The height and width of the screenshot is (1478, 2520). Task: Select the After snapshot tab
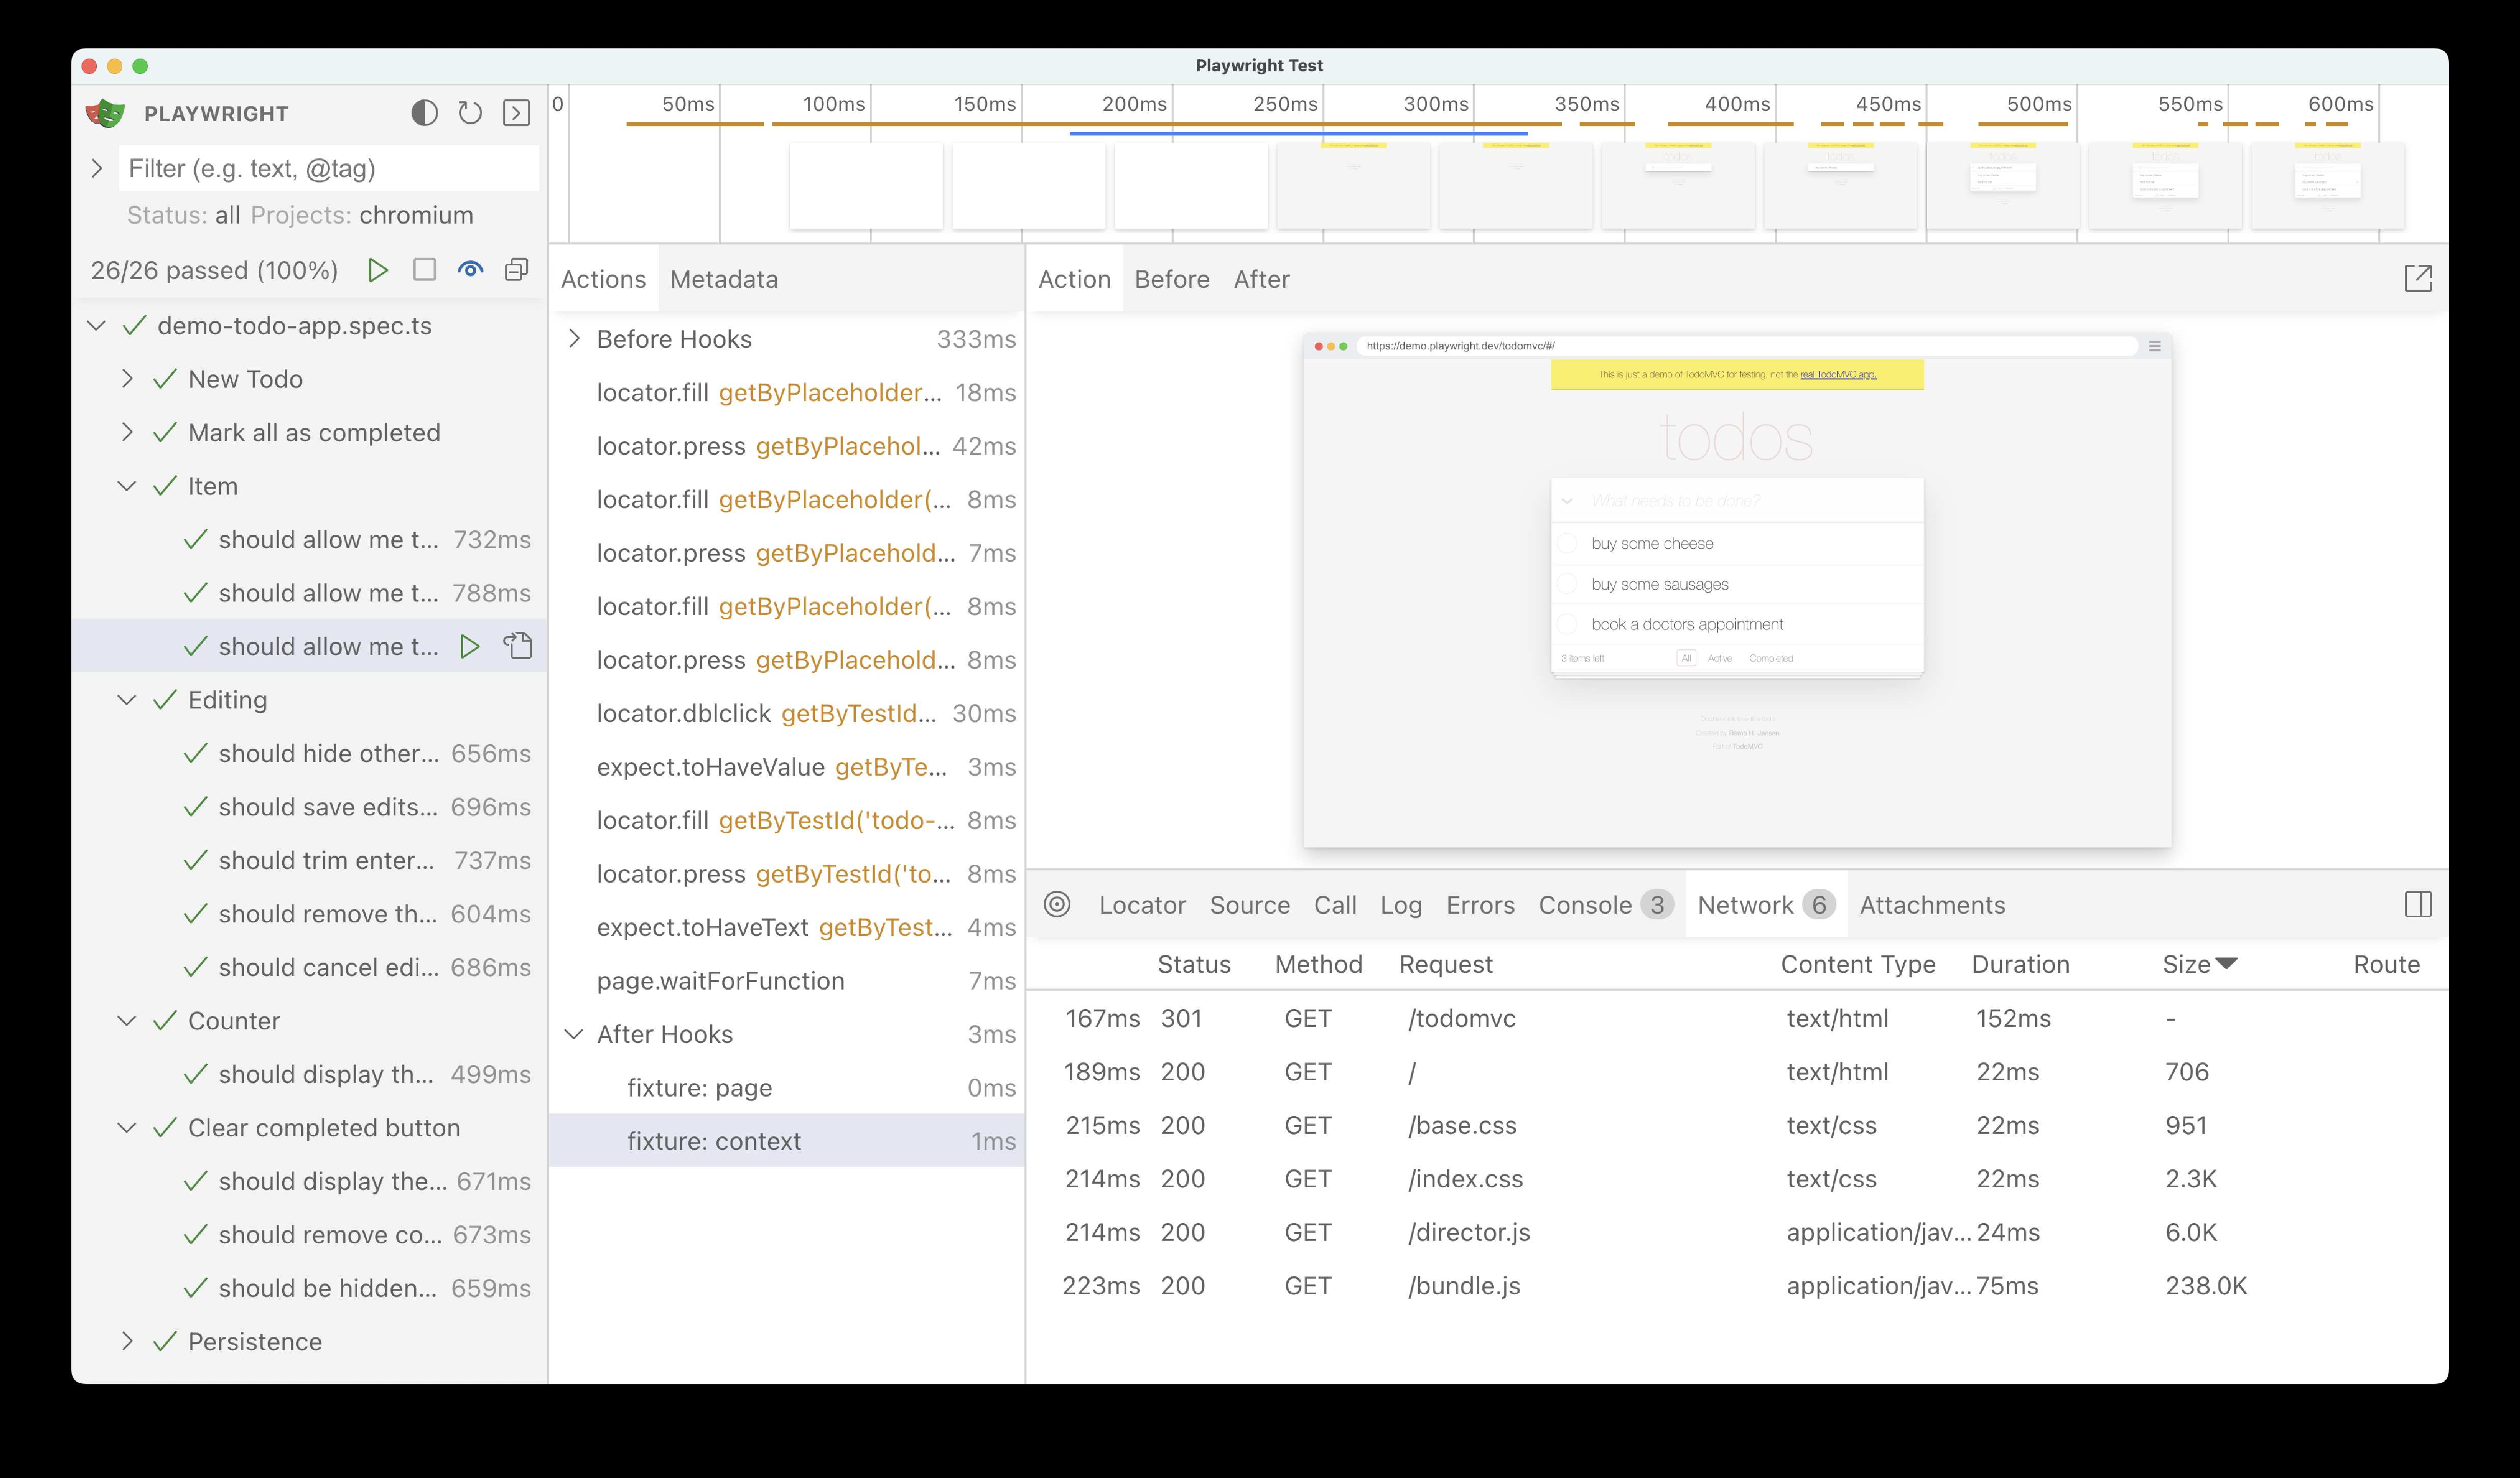[1261, 279]
